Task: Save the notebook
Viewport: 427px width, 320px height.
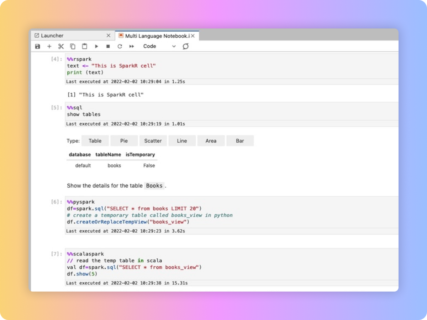Action: click(x=37, y=46)
